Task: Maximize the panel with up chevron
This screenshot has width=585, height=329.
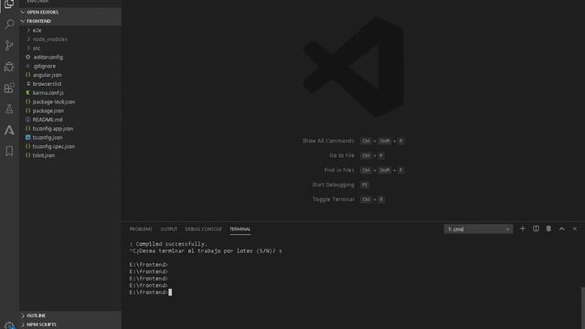Action: click(561, 228)
